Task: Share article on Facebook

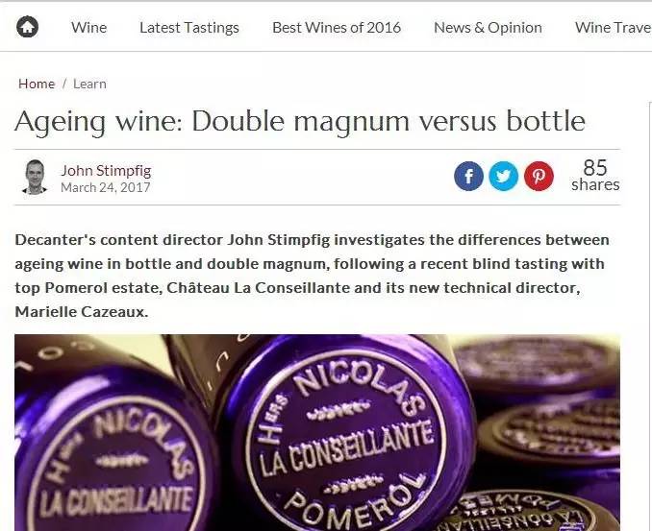Action: [468, 176]
